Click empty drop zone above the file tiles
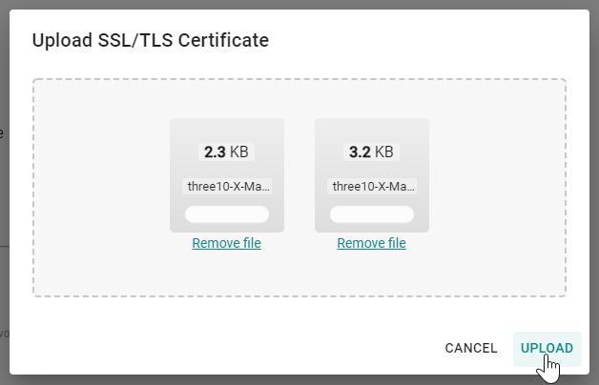Screen dimensions: 599x385 (299, 98)
